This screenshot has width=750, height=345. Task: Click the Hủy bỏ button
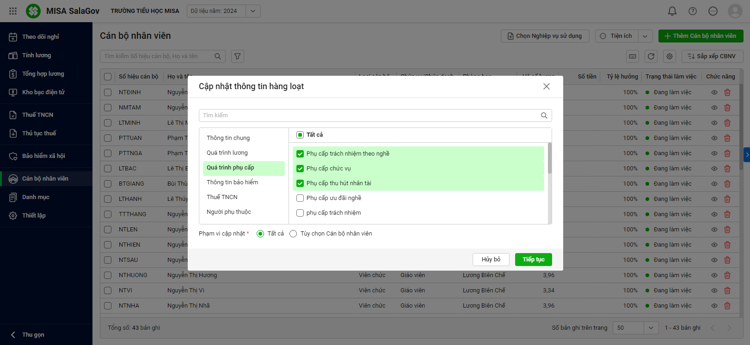pyautogui.click(x=491, y=260)
